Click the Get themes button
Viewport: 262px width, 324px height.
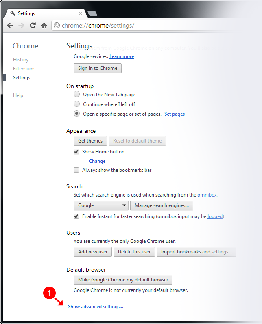(x=90, y=141)
